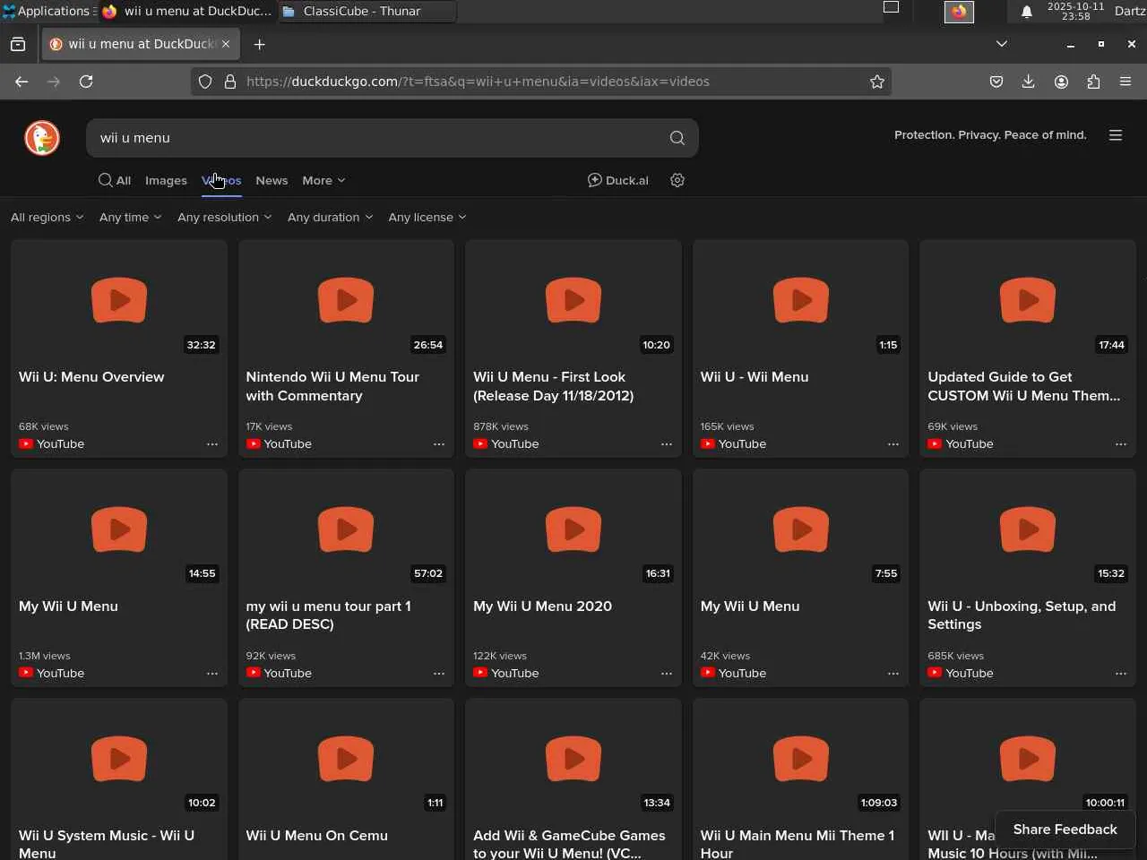Open the Nintendo Wii U Menu Tour with Commentary title
1147x860 pixels.
(332, 386)
